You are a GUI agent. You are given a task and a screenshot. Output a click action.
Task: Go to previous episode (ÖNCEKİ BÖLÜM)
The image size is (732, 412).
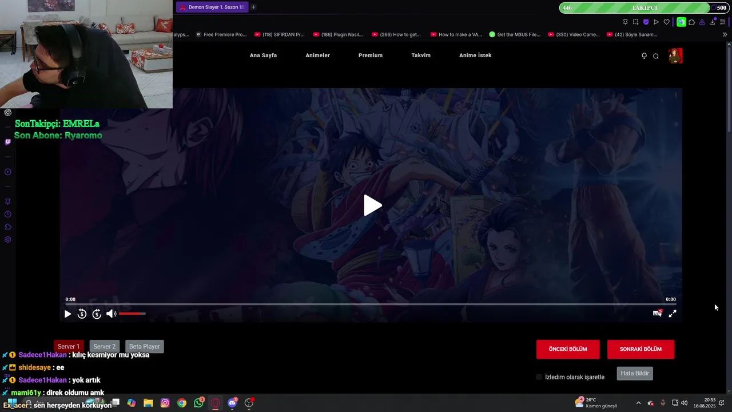(x=568, y=349)
